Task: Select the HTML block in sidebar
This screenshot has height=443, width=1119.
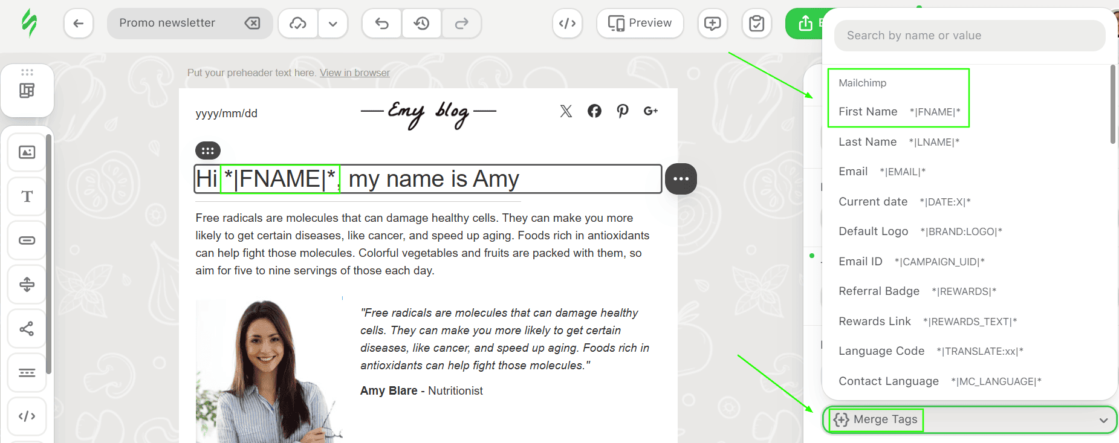Action: point(27,416)
